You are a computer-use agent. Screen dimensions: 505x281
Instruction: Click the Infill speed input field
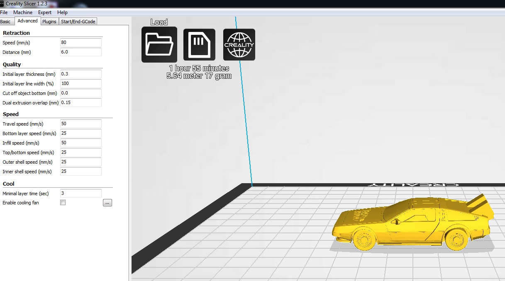(81, 143)
